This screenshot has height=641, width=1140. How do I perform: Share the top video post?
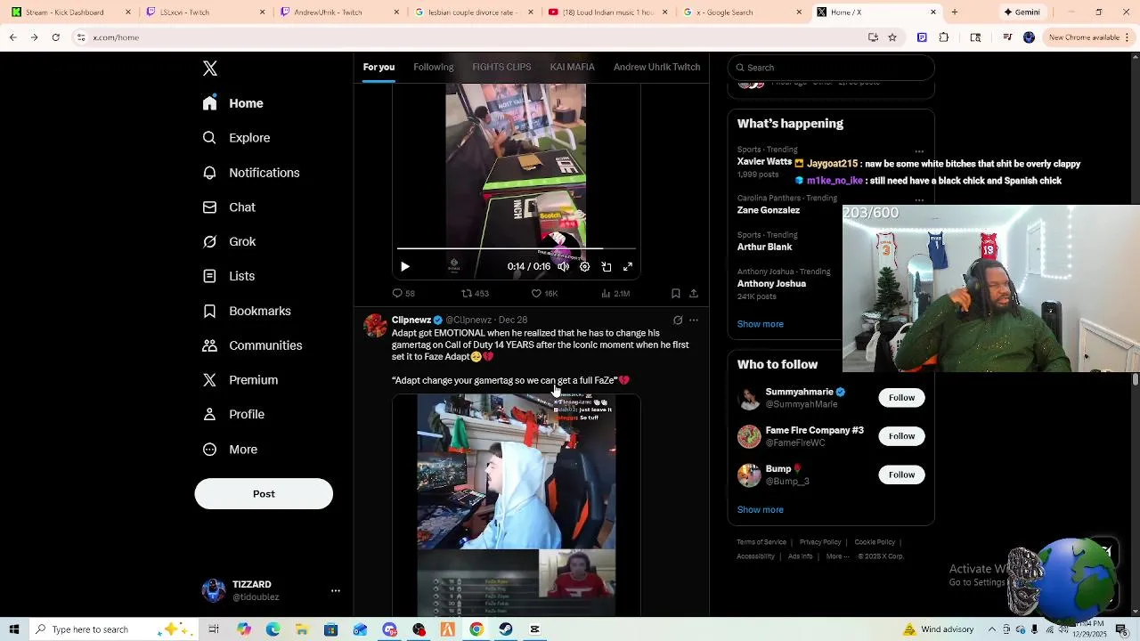[x=694, y=293]
